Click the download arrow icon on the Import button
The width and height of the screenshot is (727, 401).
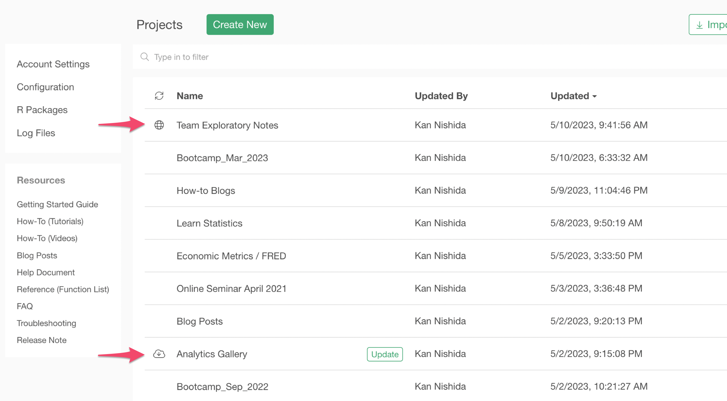click(x=699, y=25)
